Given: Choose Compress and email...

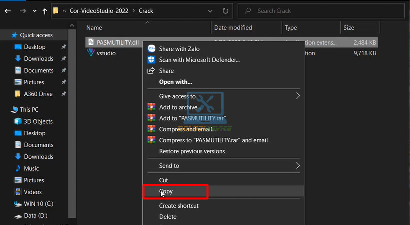Looking at the screenshot, I should coord(187,129).
